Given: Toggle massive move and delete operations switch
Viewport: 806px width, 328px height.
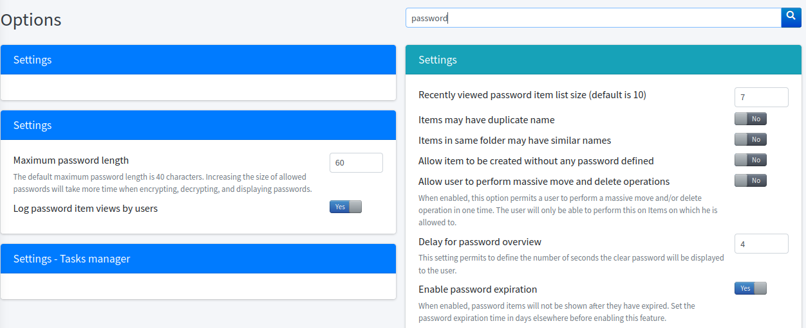Looking at the screenshot, I should click(751, 180).
